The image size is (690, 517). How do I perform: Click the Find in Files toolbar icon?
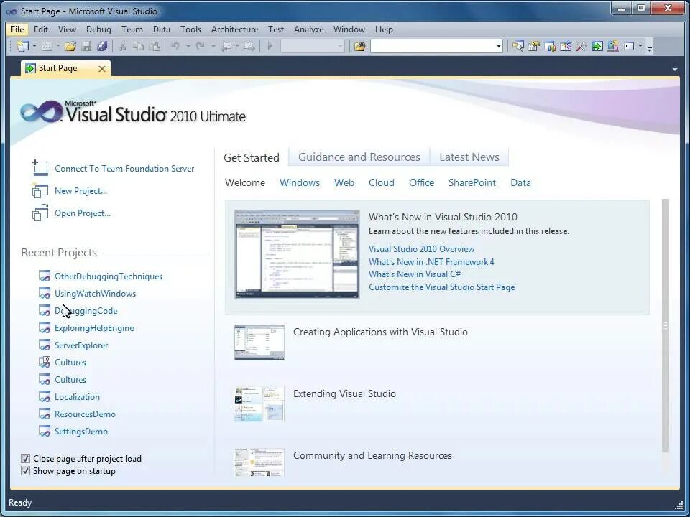[360, 46]
